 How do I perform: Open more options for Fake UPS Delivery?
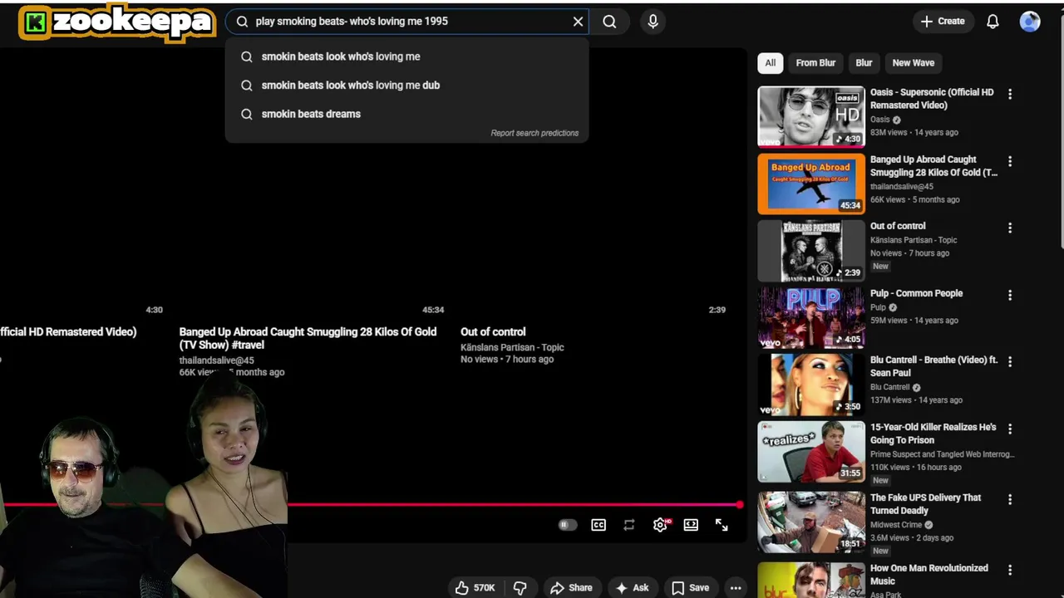pos(1010,499)
